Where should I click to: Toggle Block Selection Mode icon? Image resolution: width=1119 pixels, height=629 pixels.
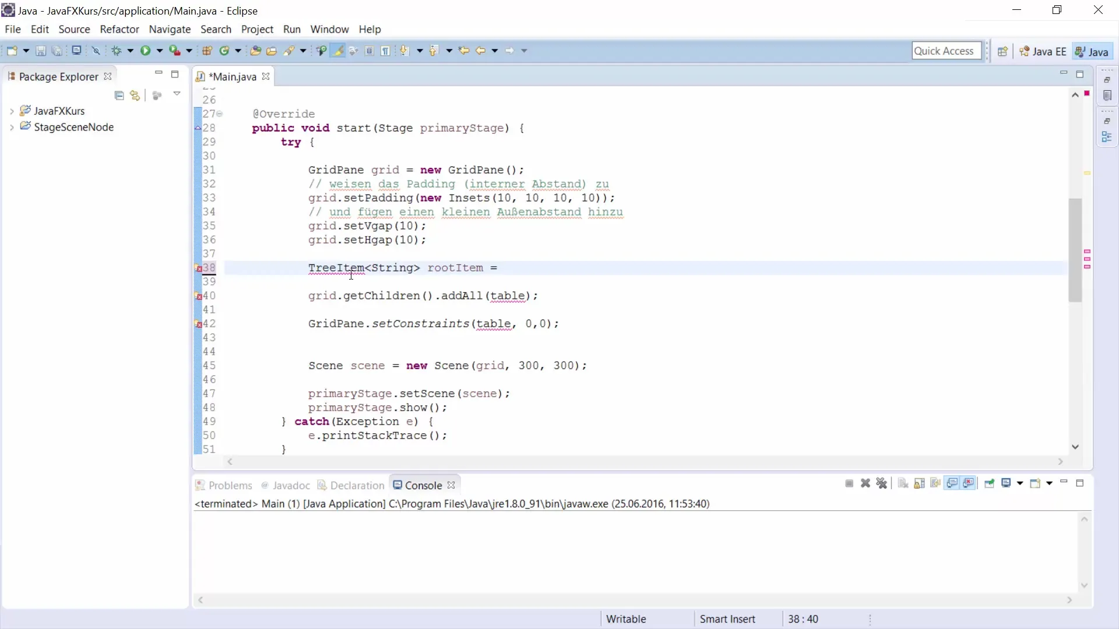click(370, 51)
